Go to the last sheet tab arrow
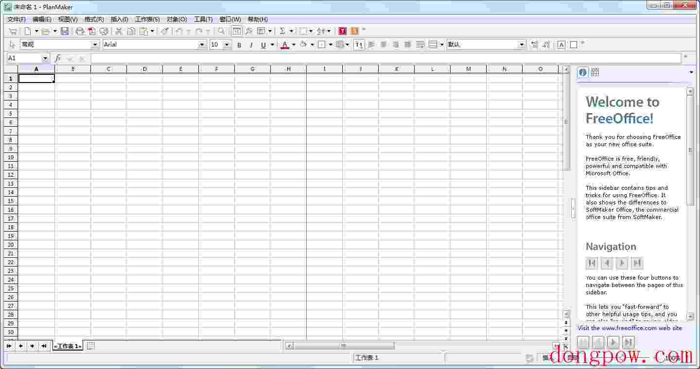Screen dimensions: 700x369 tap(44, 346)
